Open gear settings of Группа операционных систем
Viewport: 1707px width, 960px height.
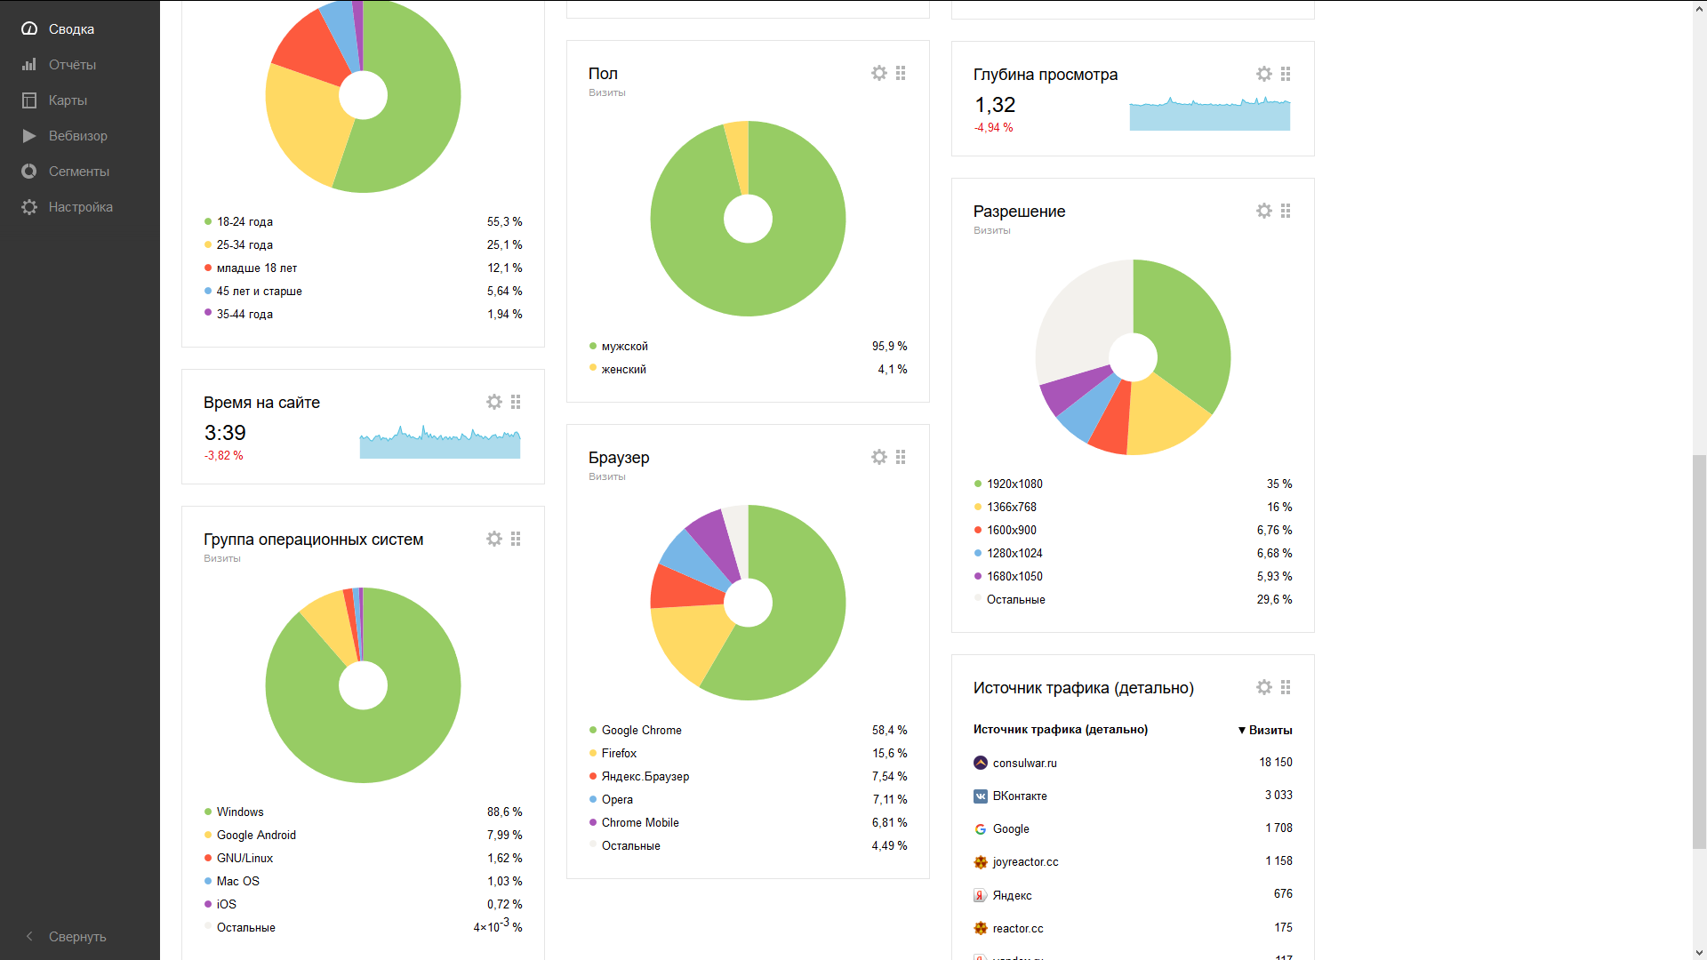click(493, 540)
